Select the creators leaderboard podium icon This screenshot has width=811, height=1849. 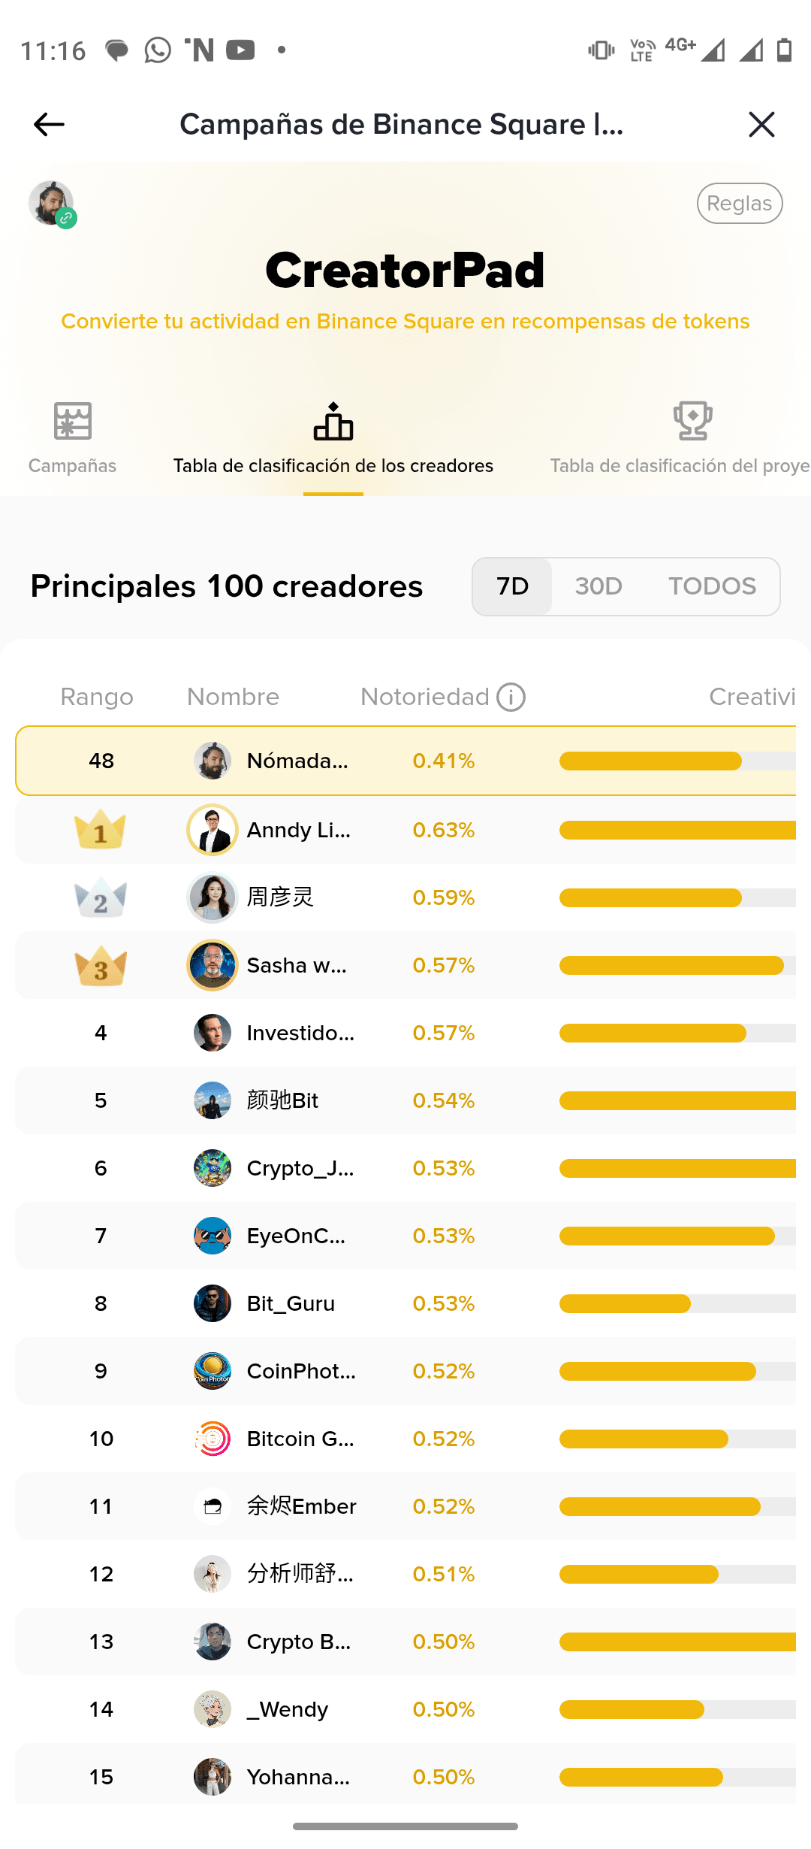(333, 421)
